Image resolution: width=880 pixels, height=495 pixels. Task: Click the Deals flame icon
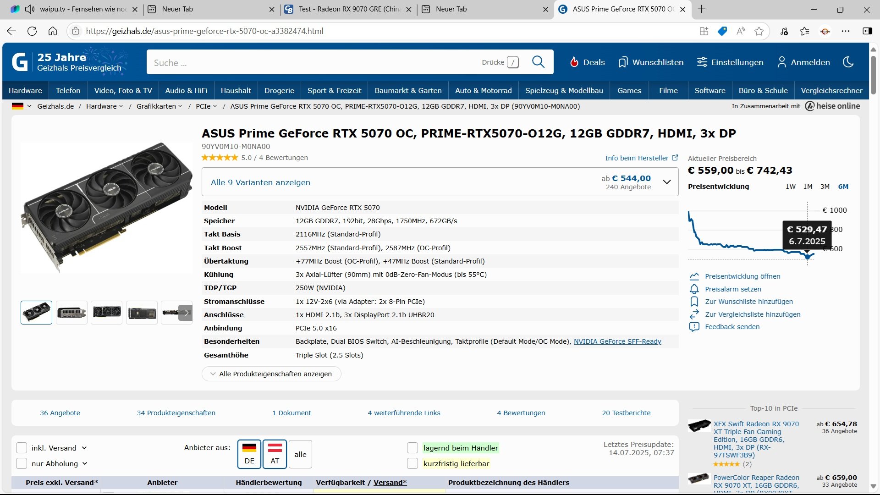[574, 62]
